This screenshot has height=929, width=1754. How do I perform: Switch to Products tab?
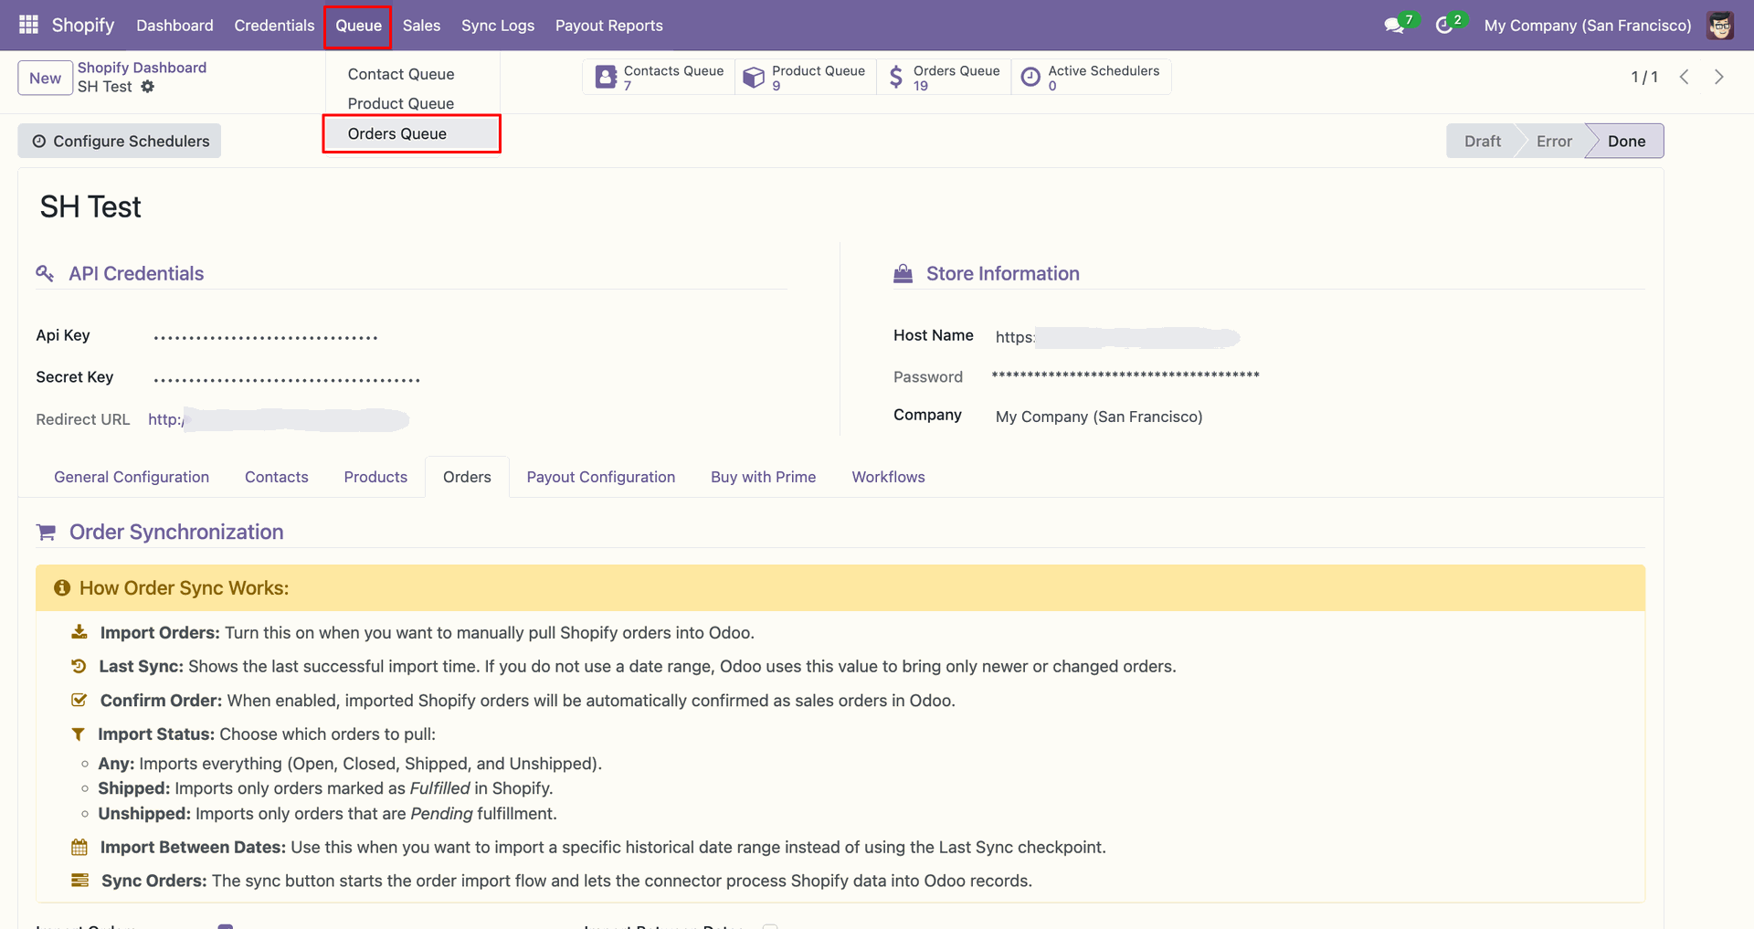(375, 477)
